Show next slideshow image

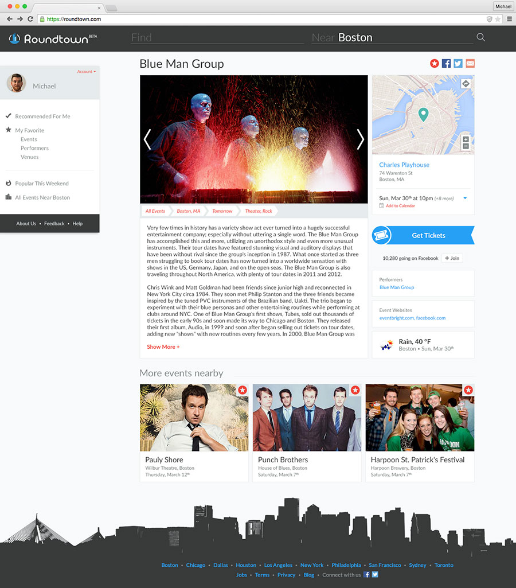tap(360, 139)
